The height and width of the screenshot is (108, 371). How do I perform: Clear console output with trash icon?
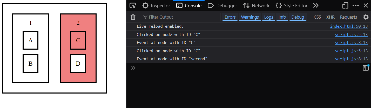point(133,17)
